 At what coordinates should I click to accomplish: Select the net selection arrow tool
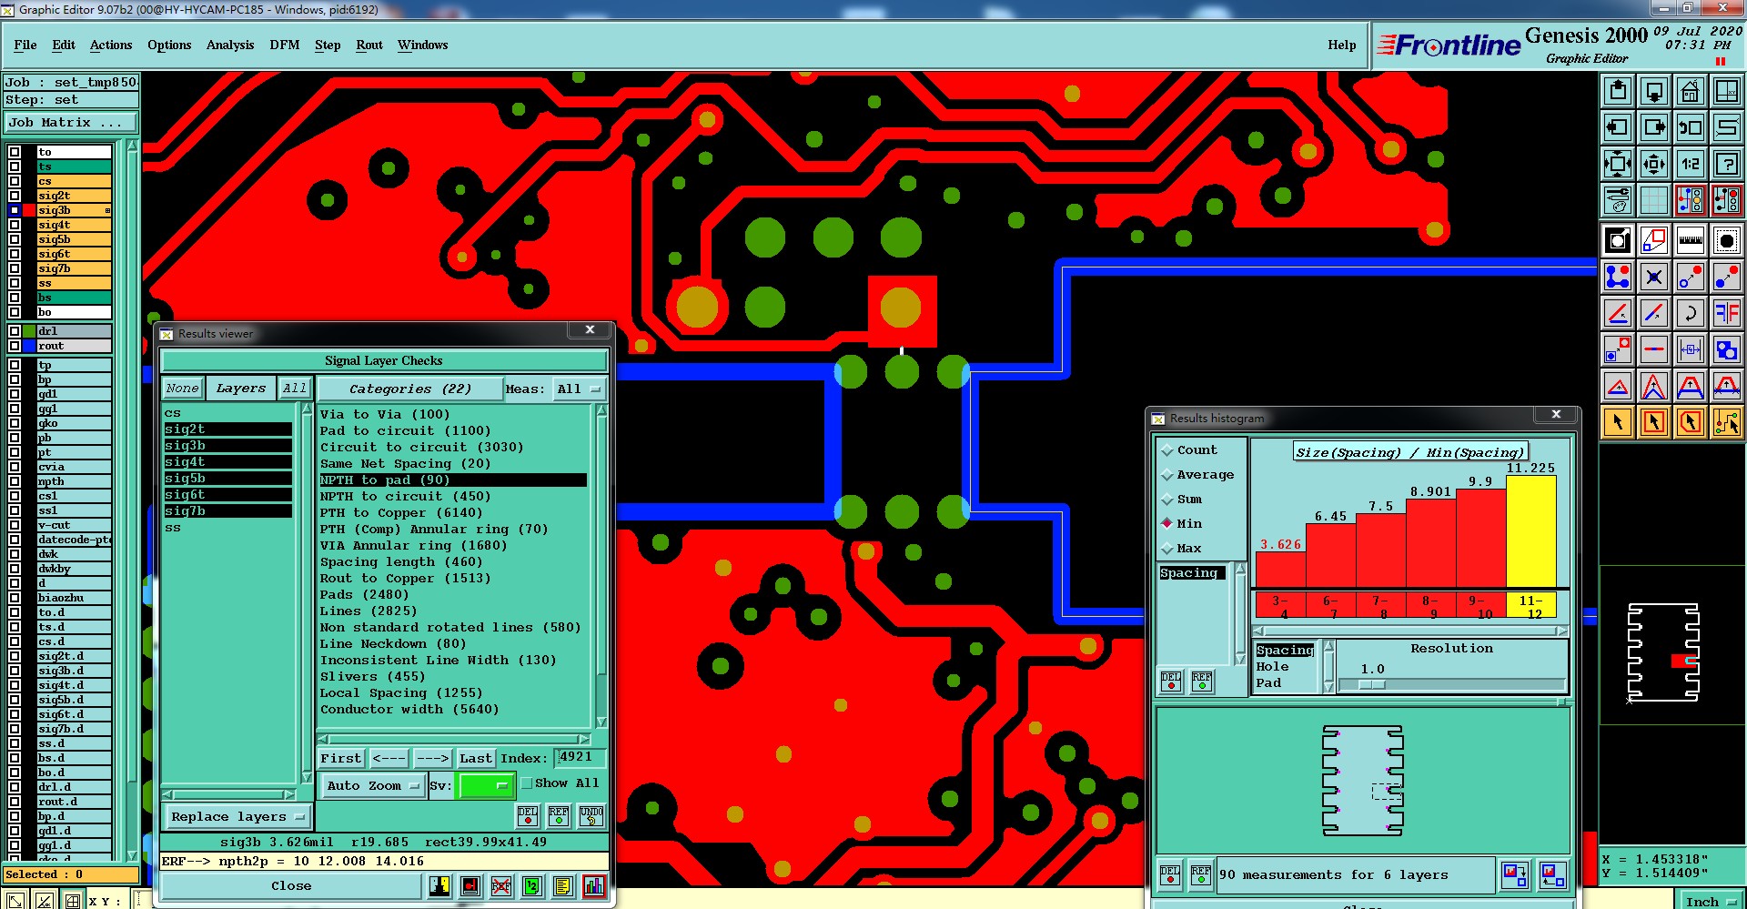pyautogui.click(x=1727, y=422)
